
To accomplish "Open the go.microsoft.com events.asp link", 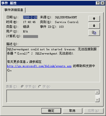I will 39,66.
